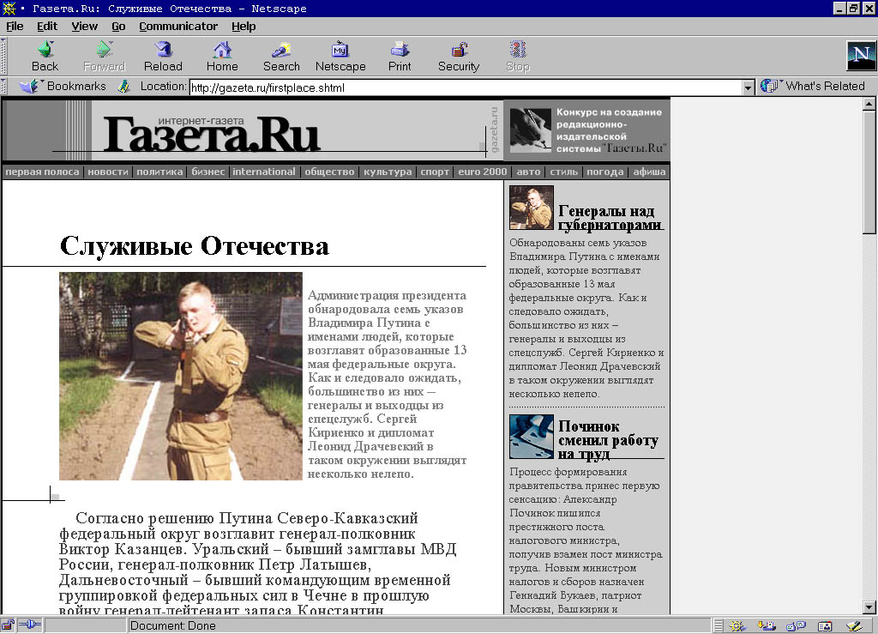Select the 'общество' navigation tab
878x634 pixels.
pyautogui.click(x=329, y=172)
